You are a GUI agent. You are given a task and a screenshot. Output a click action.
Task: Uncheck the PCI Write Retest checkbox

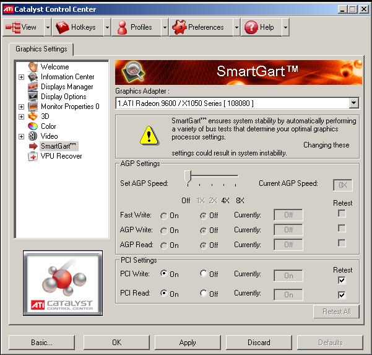(x=342, y=280)
